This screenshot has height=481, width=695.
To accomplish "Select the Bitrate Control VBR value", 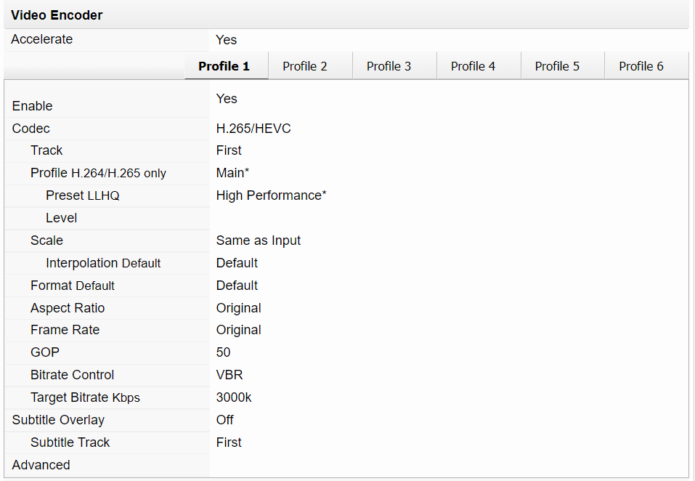I will click(229, 375).
